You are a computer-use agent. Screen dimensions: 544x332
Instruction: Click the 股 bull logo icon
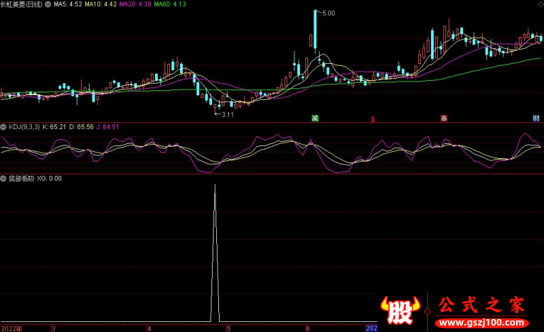(401, 310)
